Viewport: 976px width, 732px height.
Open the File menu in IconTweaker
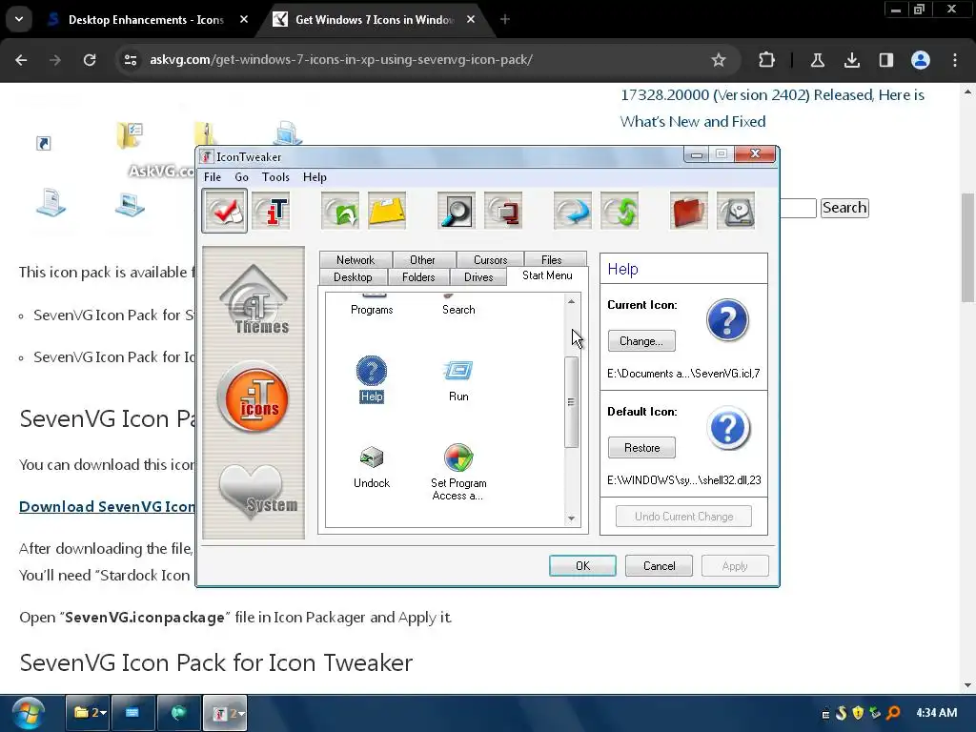(213, 176)
